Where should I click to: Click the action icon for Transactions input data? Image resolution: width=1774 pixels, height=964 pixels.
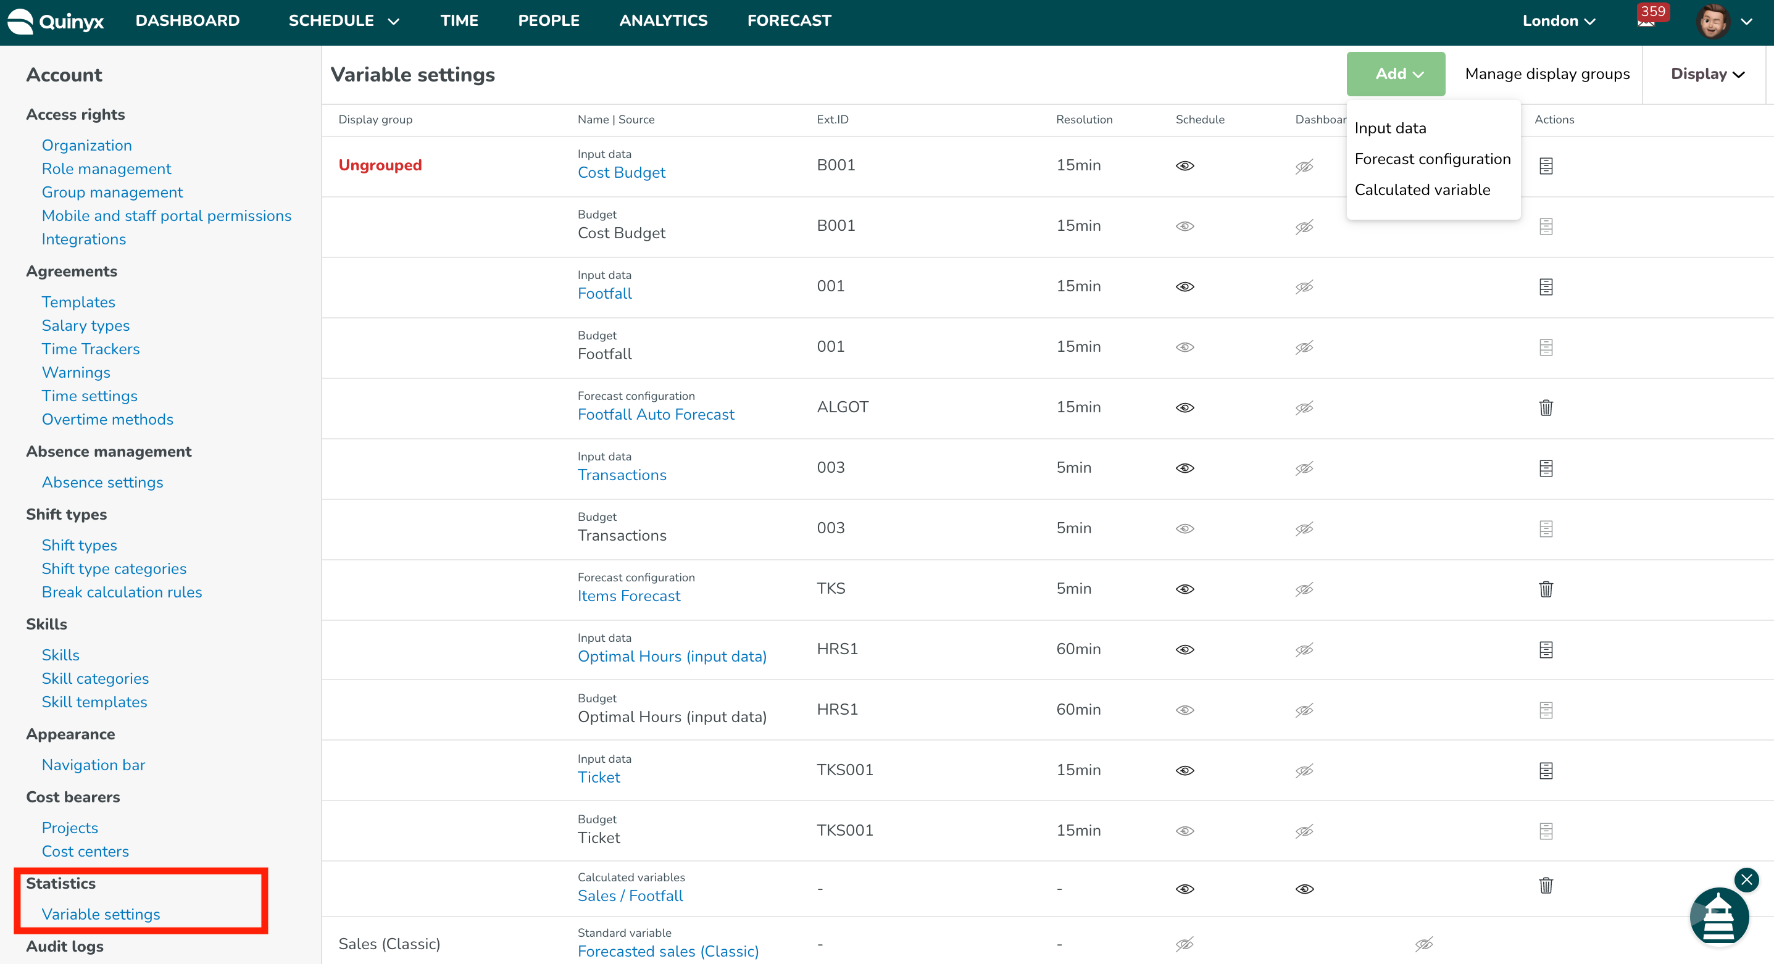[x=1546, y=468]
